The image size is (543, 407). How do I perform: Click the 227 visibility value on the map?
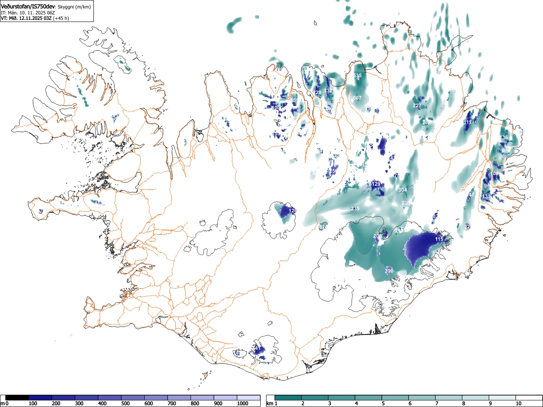click(417, 106)
